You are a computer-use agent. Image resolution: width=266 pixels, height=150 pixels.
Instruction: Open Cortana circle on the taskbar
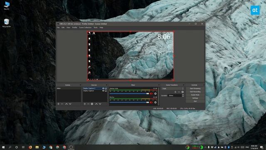pyautogui.click(x=17, y=147)
